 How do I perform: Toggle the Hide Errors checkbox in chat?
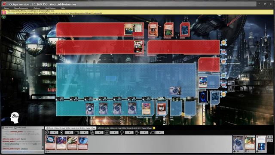(x=8, y=127)
